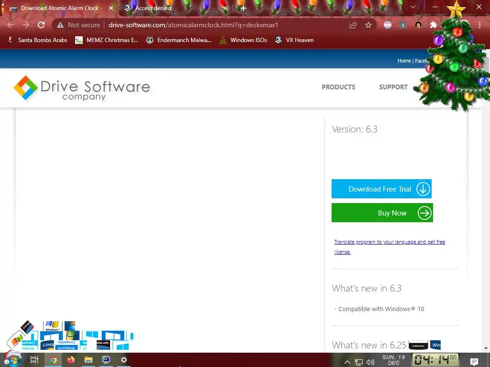Click the Home link in the top bar
This screenshot has width=490, height=367.
pos(404,61)
